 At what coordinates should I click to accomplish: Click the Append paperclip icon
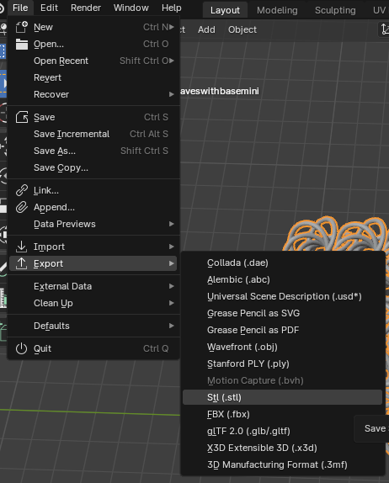tap(22, 207)
